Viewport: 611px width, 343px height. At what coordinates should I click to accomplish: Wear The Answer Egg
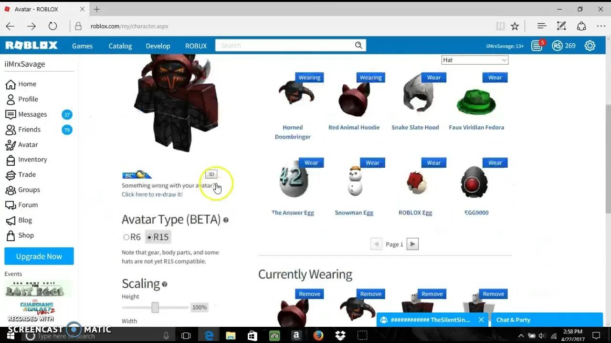[311, 163]
